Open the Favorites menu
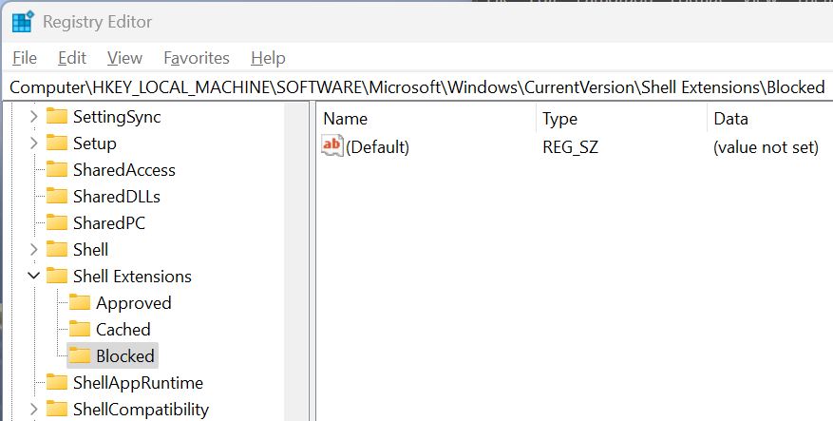Image resolution: width=833 pixels, height=421 pixels. click(x=196, y=57)
